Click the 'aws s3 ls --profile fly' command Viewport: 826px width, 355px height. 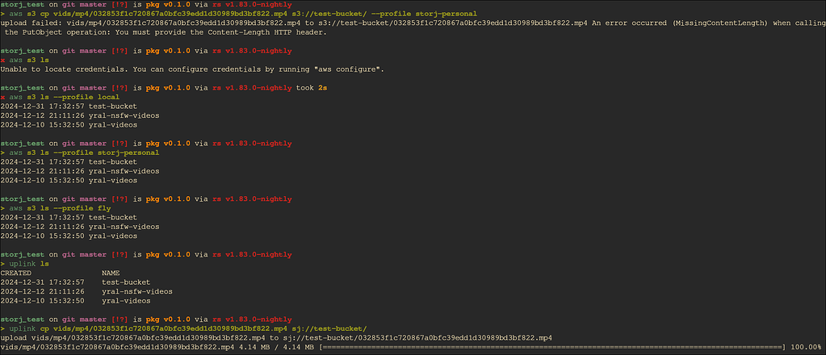(60, 209)
